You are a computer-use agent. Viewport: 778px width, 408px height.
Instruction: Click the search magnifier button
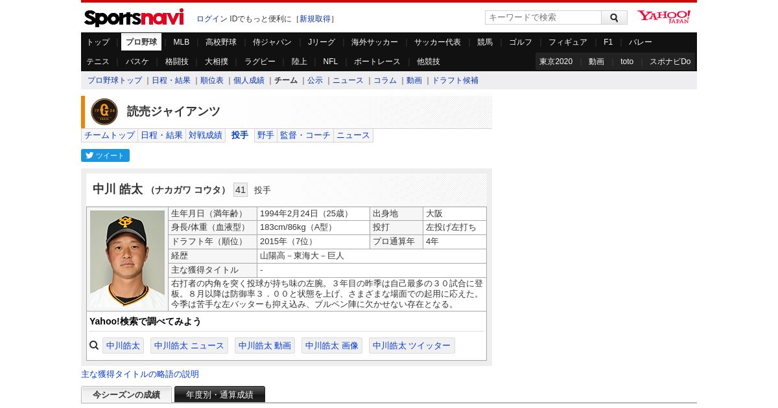click(x=614, y=17)
